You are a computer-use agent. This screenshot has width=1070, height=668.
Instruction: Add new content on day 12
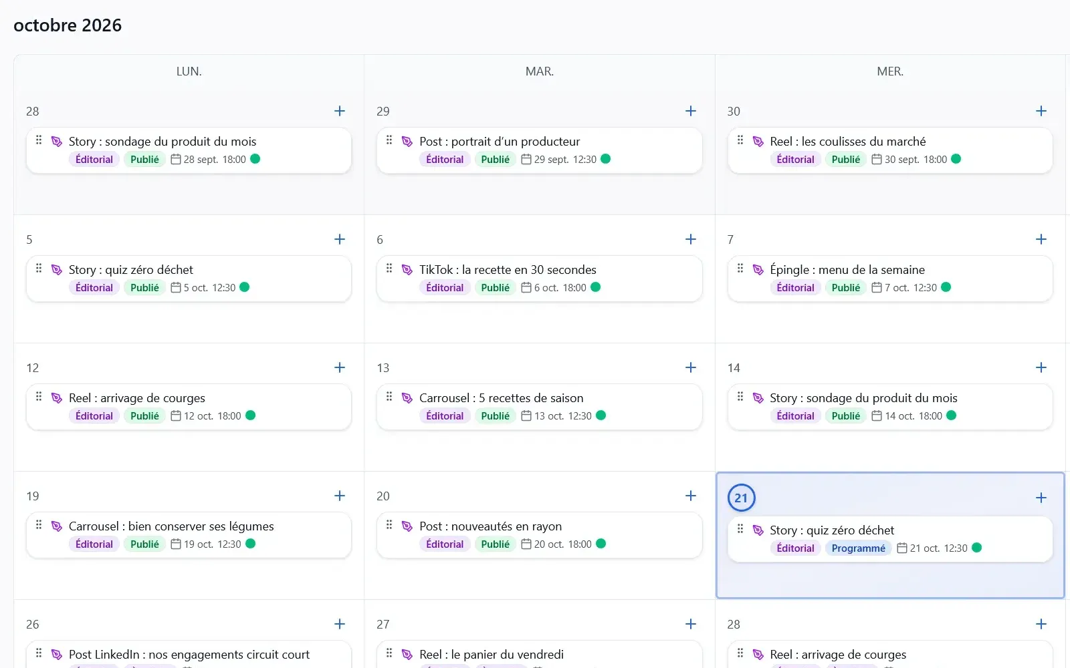[340, 367]
